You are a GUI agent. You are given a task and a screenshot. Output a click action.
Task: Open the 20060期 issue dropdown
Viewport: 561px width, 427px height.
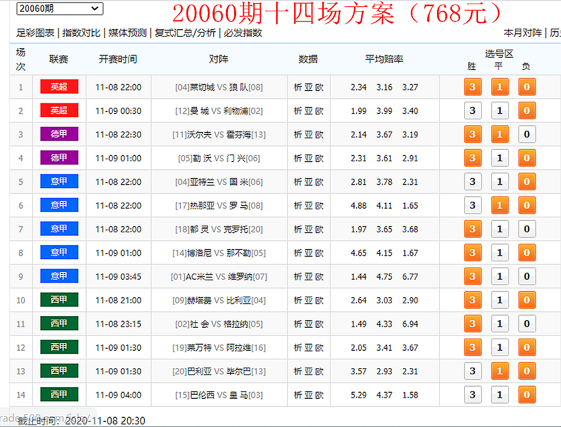coord(59,9)
